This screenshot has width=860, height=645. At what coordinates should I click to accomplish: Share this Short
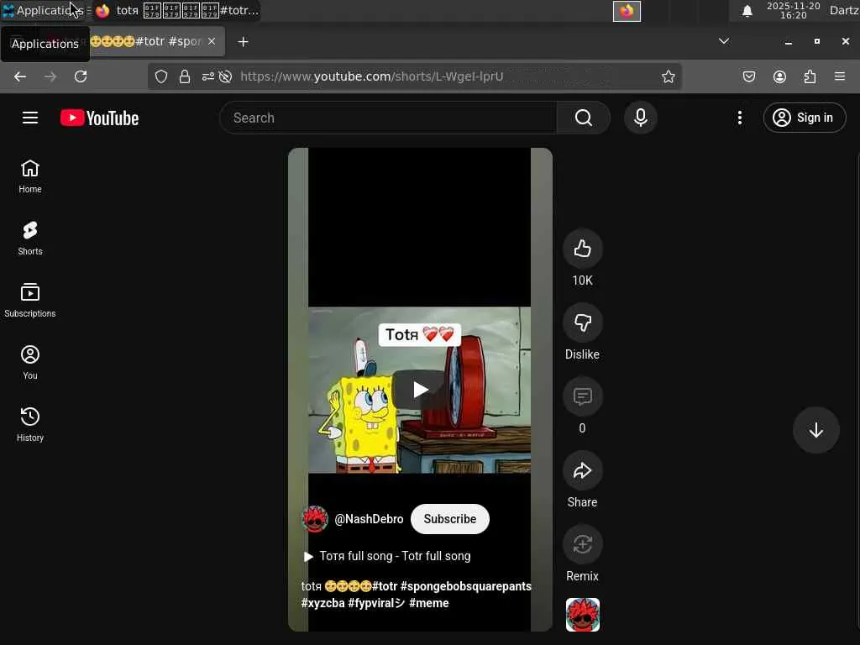(x=583, y=470)
